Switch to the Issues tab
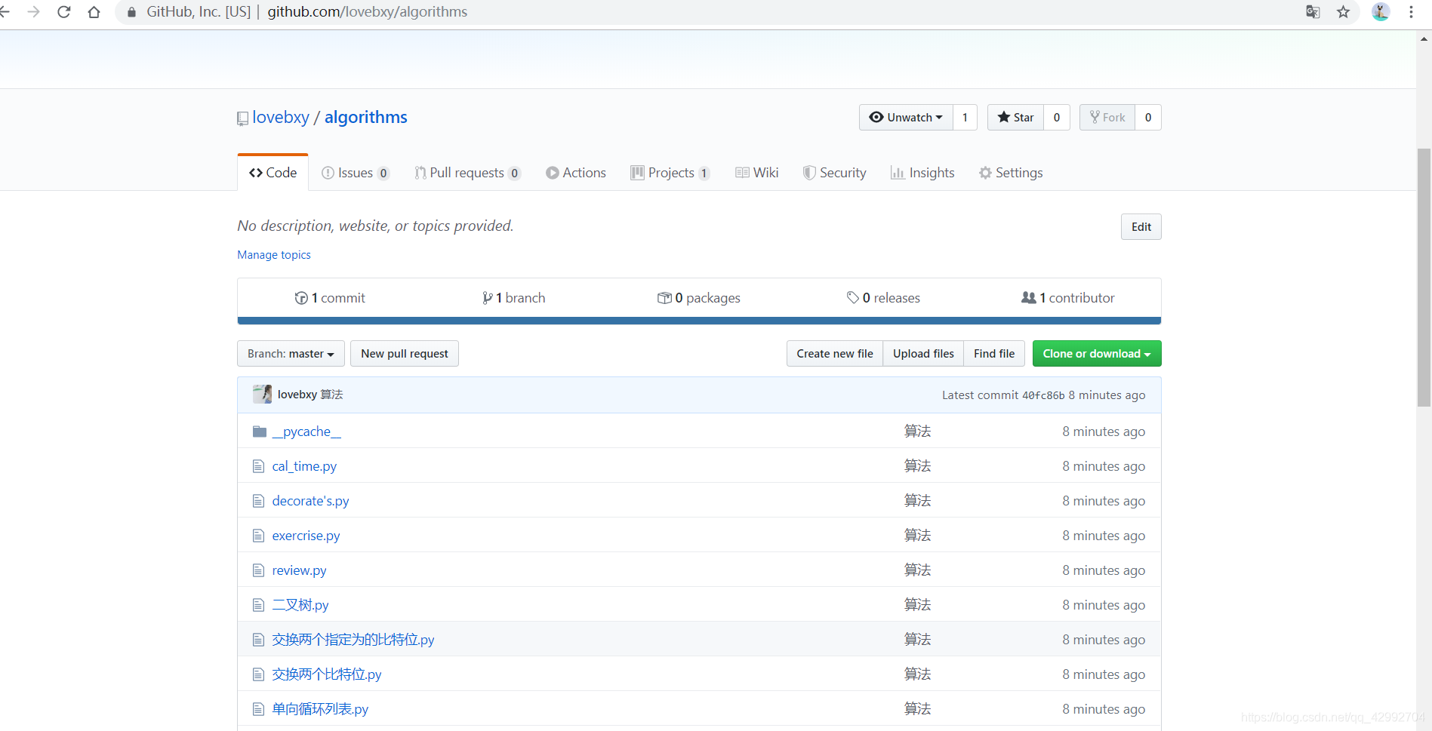 click(x=356, y=173)
